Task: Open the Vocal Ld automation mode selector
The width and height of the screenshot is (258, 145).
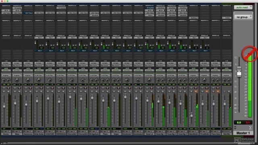Action: coord(150,70)
